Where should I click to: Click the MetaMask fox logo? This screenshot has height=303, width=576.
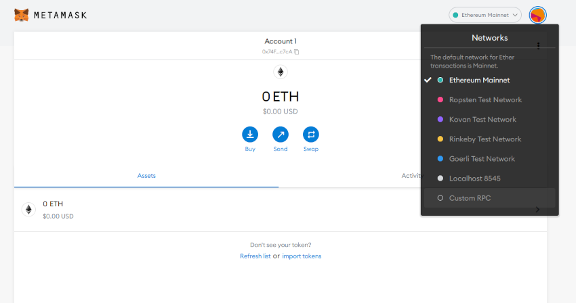point(21,15)
